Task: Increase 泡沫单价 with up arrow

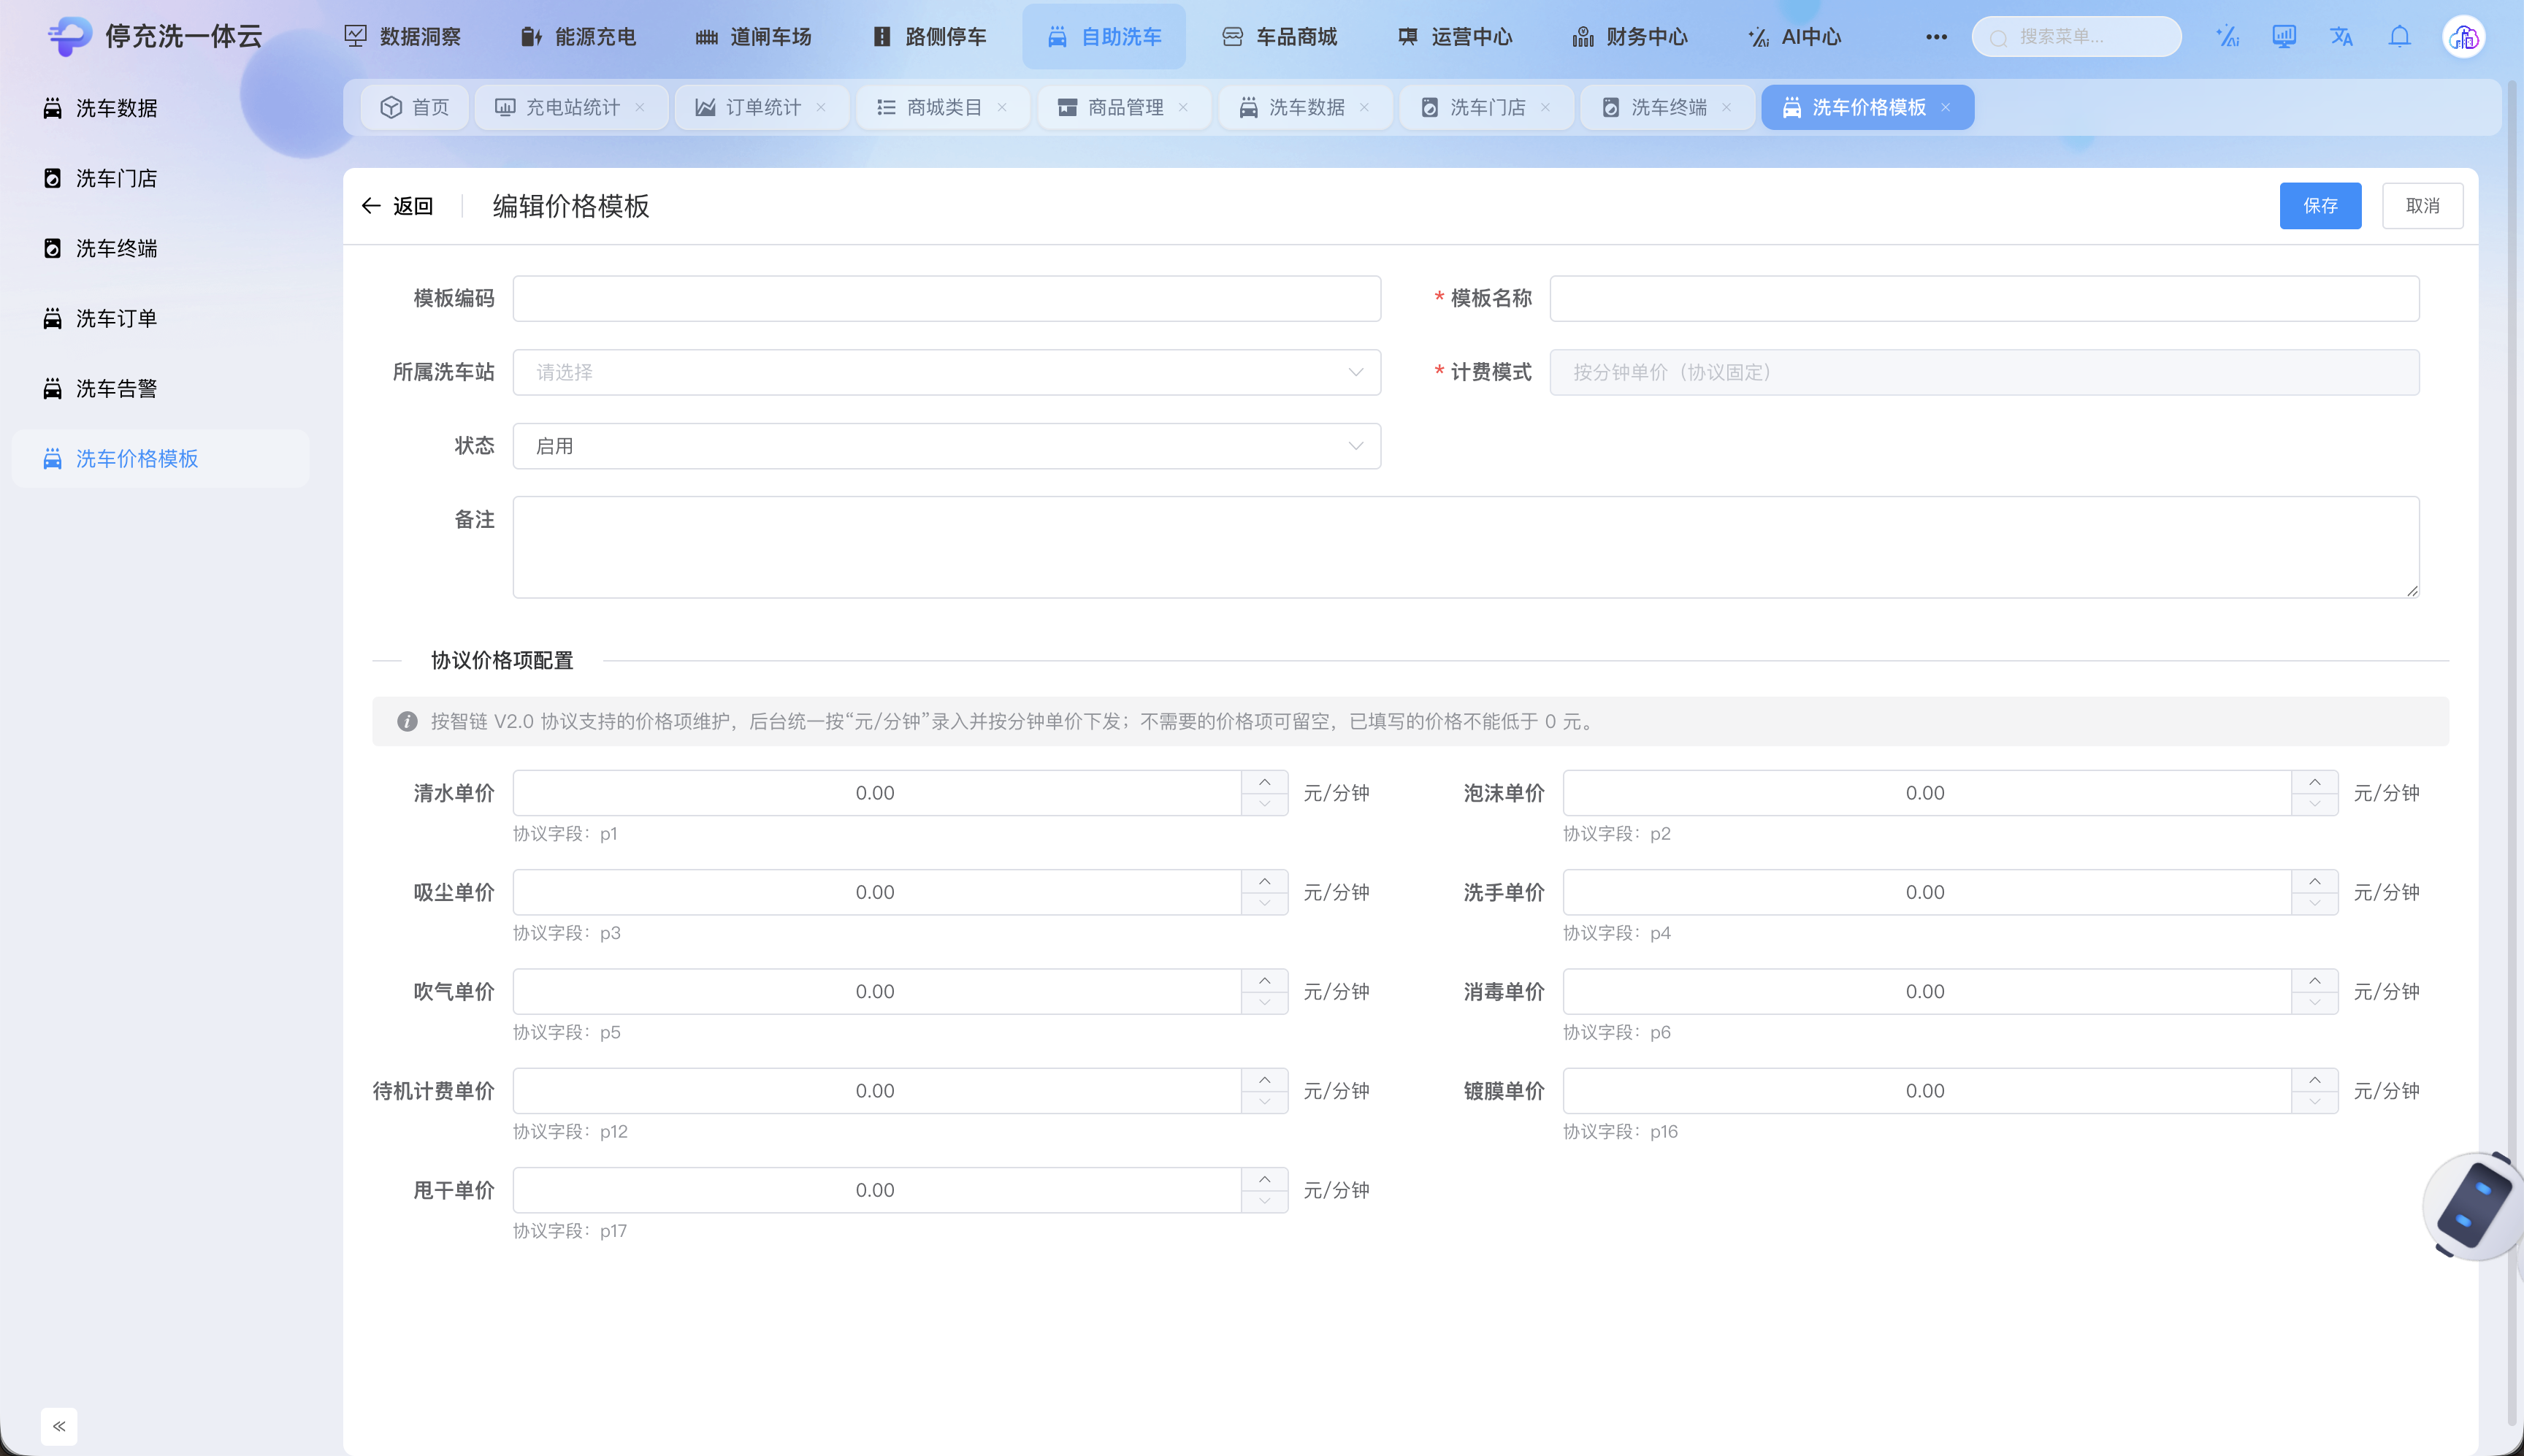Action: pyautogui.click(x=2314, y=782)
